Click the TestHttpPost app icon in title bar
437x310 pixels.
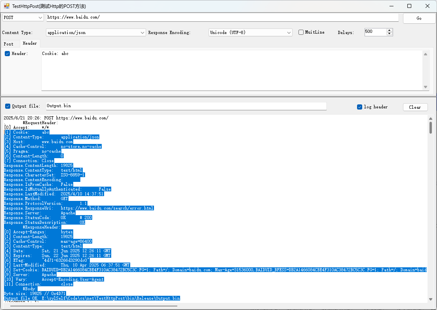[x=7, y=6]
